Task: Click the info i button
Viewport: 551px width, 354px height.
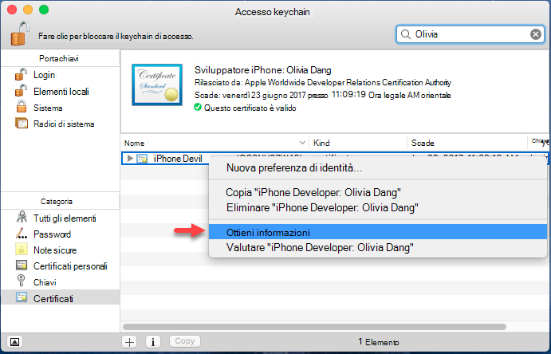Action: point(153,342)
